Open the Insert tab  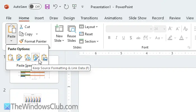[39, 18]
